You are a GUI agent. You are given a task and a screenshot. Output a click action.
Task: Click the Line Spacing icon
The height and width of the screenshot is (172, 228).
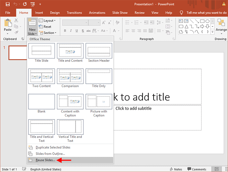pos(159,22)
